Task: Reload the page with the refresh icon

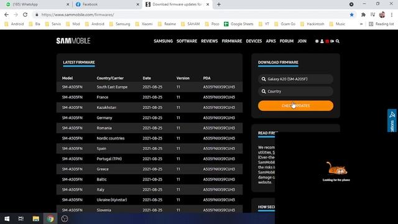Action: (x=25, y=15)
